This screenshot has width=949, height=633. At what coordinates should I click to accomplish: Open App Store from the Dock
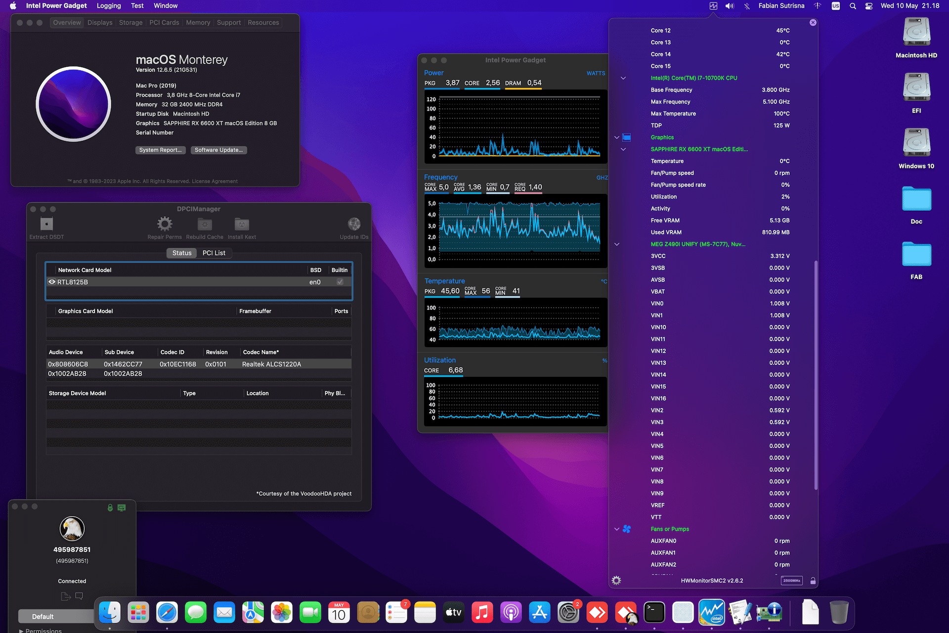click(x=540, y=613)
